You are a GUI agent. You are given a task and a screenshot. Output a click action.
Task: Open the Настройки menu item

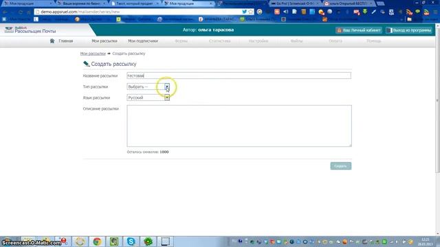click(x=258, y=41)
